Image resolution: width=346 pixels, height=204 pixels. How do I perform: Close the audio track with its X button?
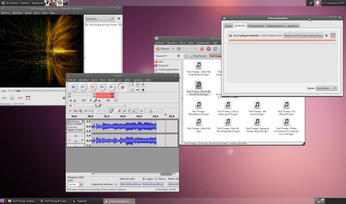click(x=68, y=121)
